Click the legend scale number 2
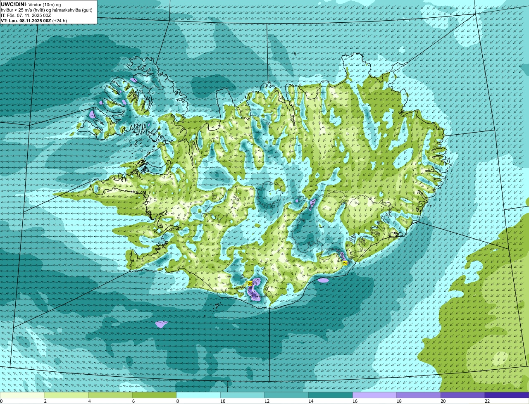This screenshot has height=404, width=529. coord(45,401)
